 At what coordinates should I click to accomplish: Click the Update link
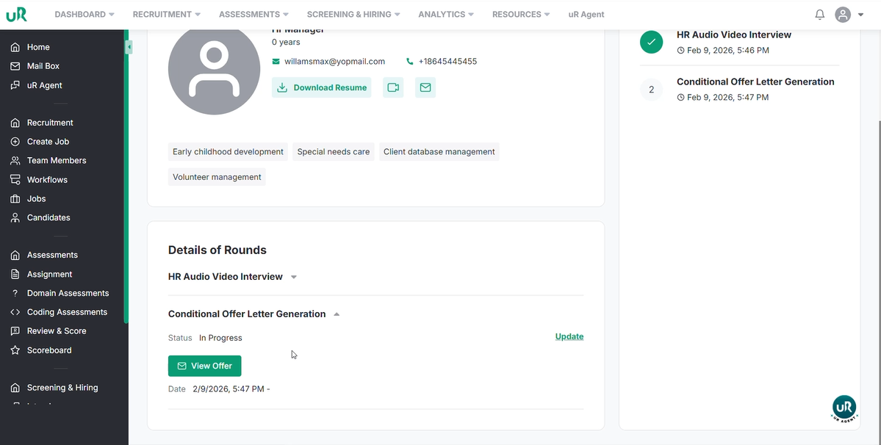click(x=569, y=336)
